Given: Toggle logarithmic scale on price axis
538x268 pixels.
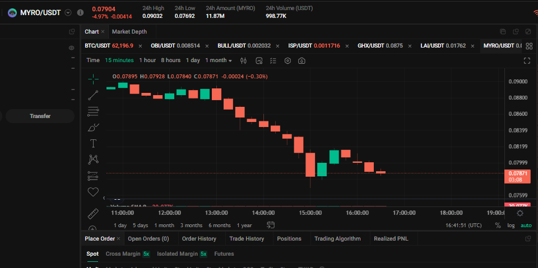Looking at the screenshot, I should 511,225.
